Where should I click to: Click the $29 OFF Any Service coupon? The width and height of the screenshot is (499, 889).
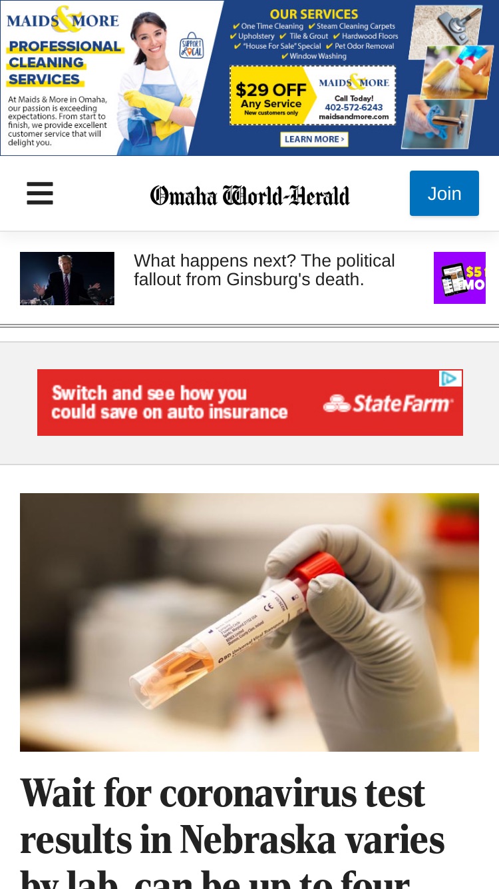[x=271, y=95]
